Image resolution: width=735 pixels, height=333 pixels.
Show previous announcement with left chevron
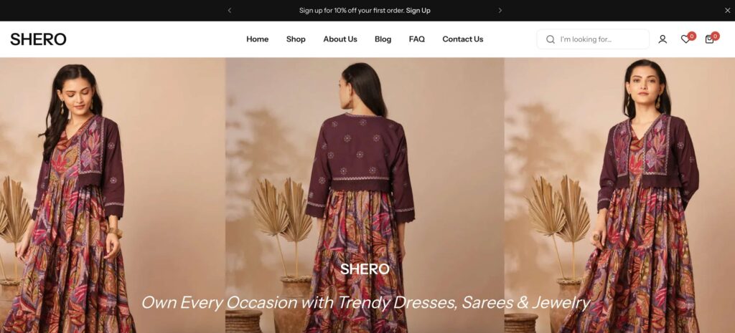coord(229,10)
